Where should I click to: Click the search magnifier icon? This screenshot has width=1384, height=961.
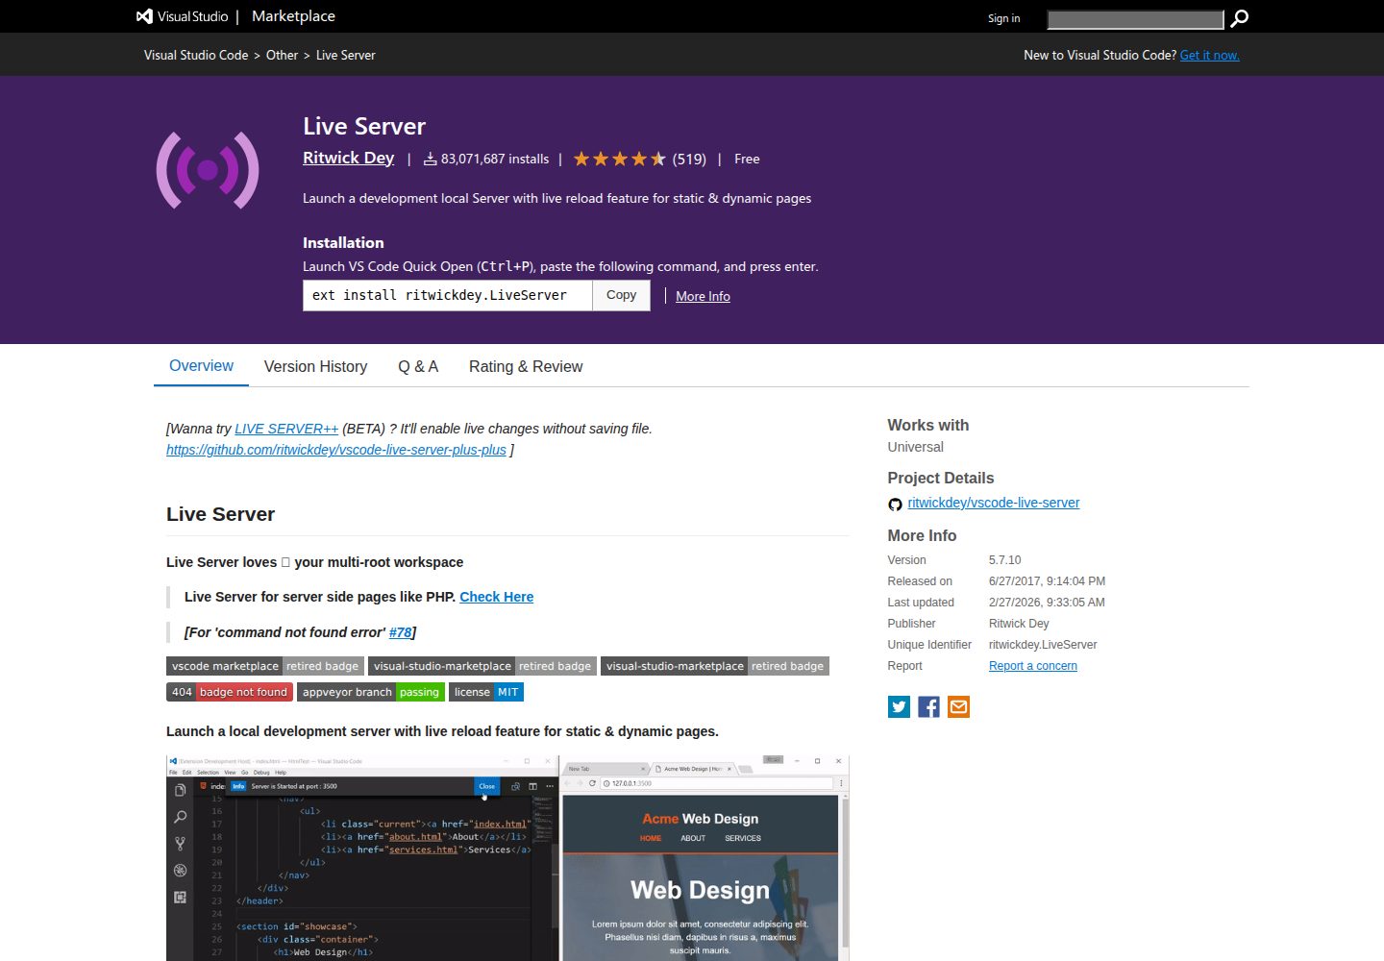tap(1240, 18)
